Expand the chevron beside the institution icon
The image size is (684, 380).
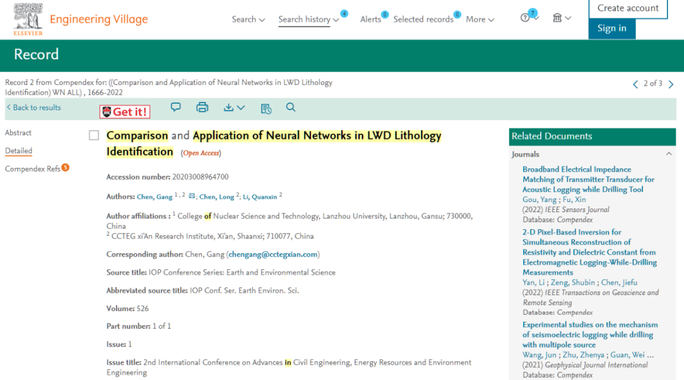tap(568, 18)
